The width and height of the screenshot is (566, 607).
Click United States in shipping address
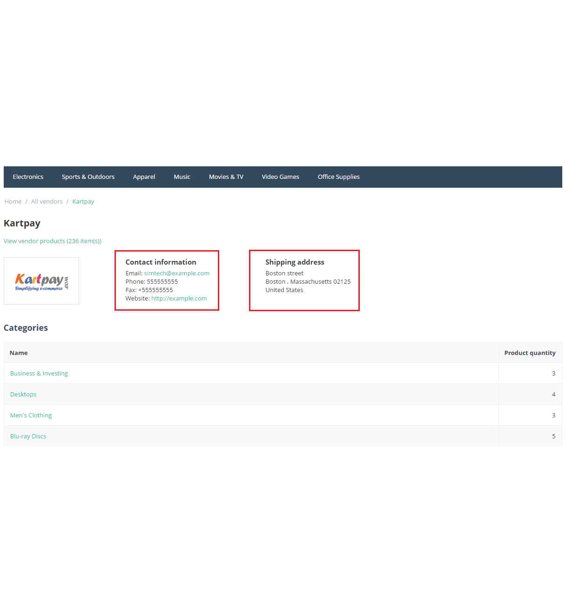pos(284,290)
